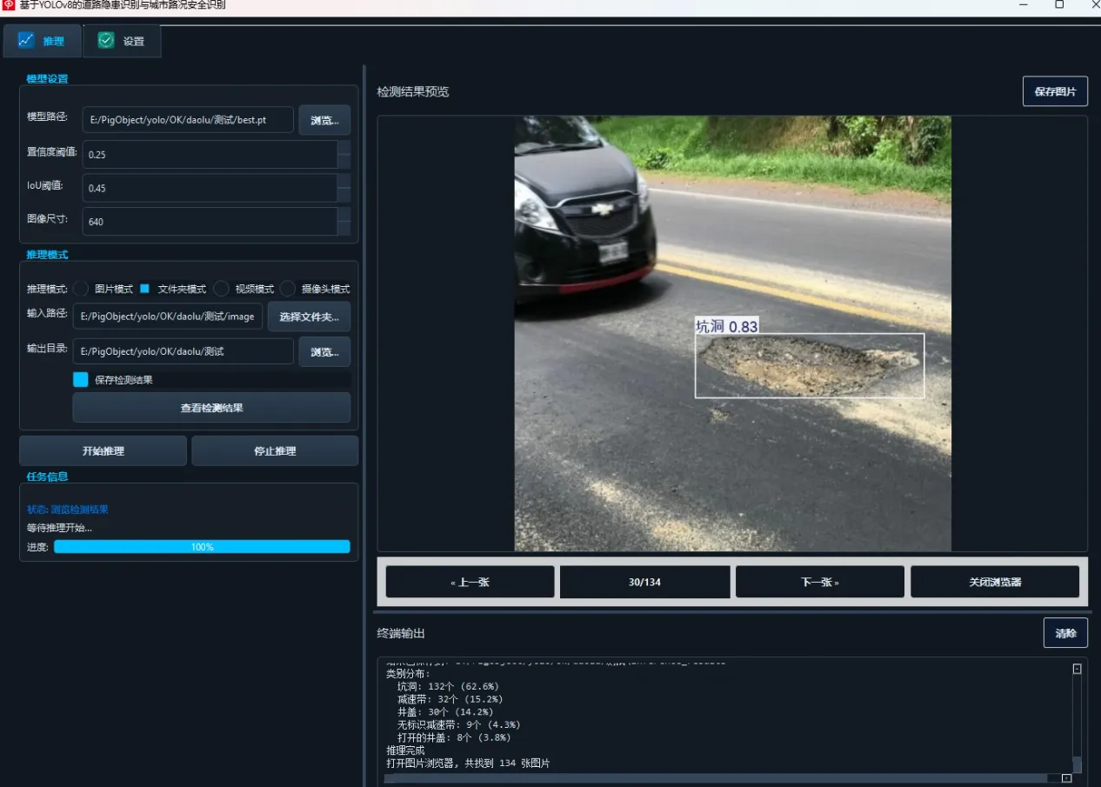Increase IoU阈值 with its up arrow

[x=344, y=181]
